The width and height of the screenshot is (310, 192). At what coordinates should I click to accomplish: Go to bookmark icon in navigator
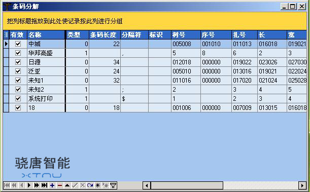[106, 185]
